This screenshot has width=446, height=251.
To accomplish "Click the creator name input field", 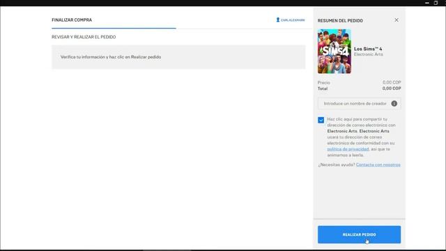I will point(360,104).
